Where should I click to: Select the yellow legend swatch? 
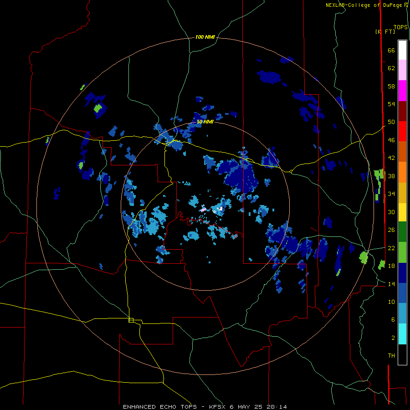(x=402, y=212)
